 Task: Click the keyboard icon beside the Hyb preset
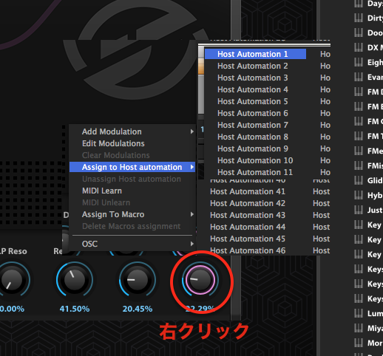pyautogui.click(x=359, y=195)
